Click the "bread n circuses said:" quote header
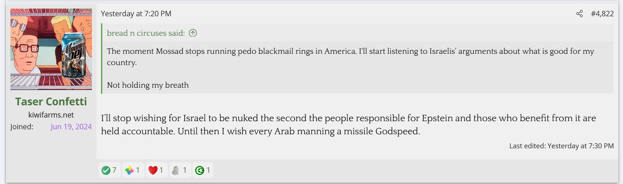 click(x=146, y=33)
